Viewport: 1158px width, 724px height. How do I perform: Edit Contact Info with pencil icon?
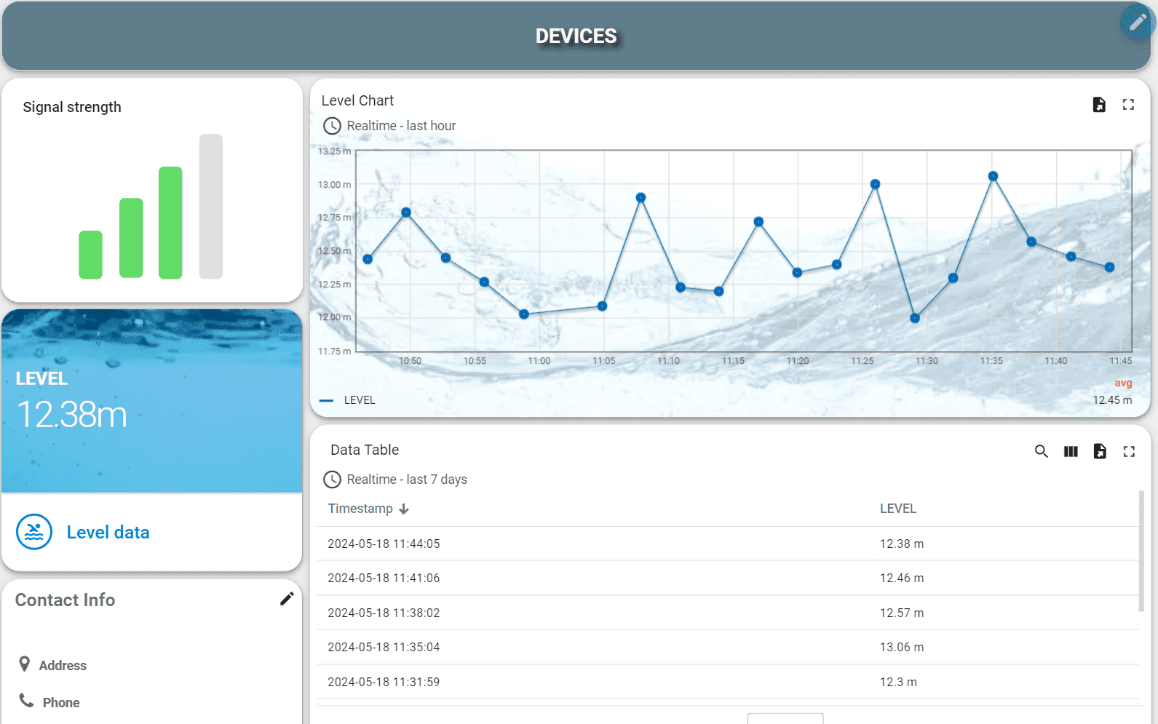[287, 599]
